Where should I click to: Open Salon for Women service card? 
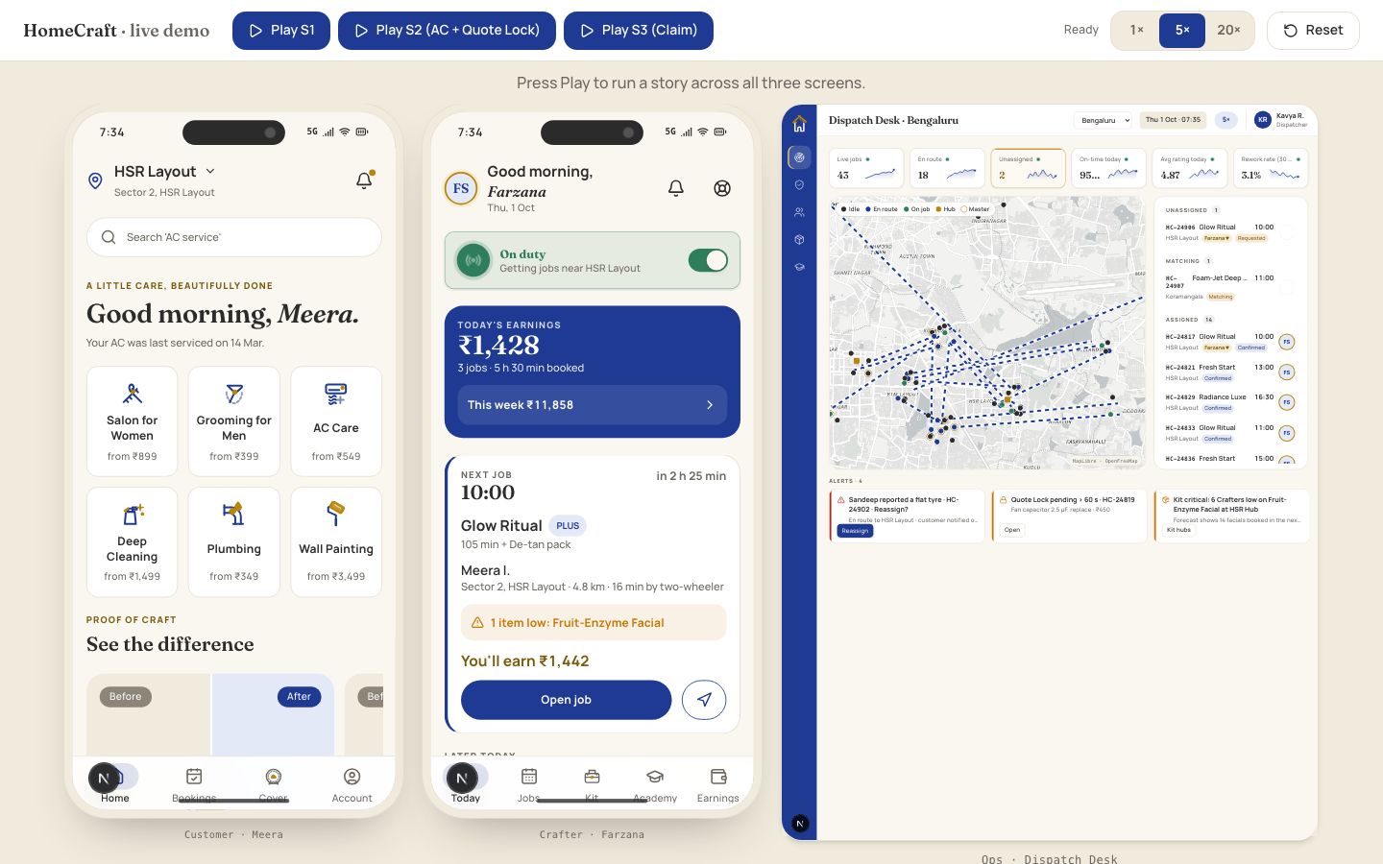(133, 421)
